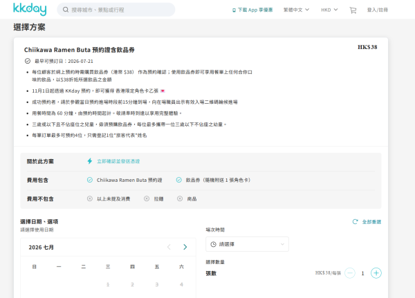Click checkmark beside Chiikawa Ramen Buta 預約證
Image resolution: width=415 pixels, height=298 pixels.
(90, 180)
